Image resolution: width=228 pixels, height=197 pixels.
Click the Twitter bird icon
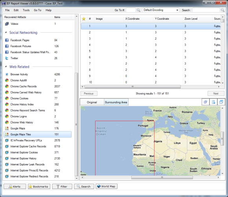point(7,58)
